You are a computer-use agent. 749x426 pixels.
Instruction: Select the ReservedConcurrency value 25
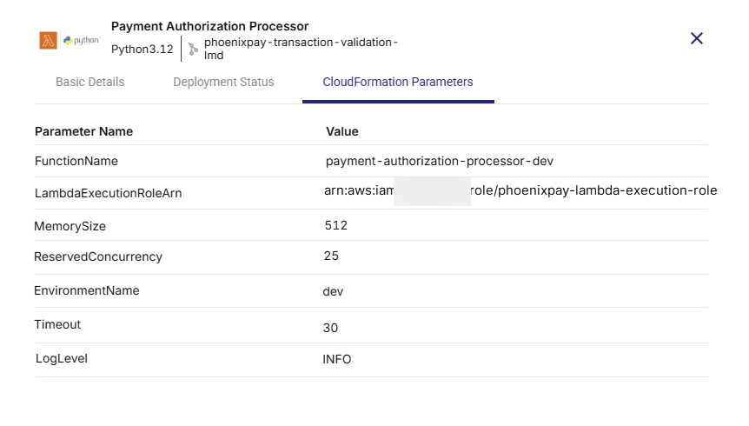[x=330, y=256]
